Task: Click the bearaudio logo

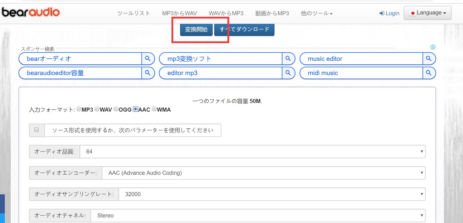Action: click(x=31, y=12)
